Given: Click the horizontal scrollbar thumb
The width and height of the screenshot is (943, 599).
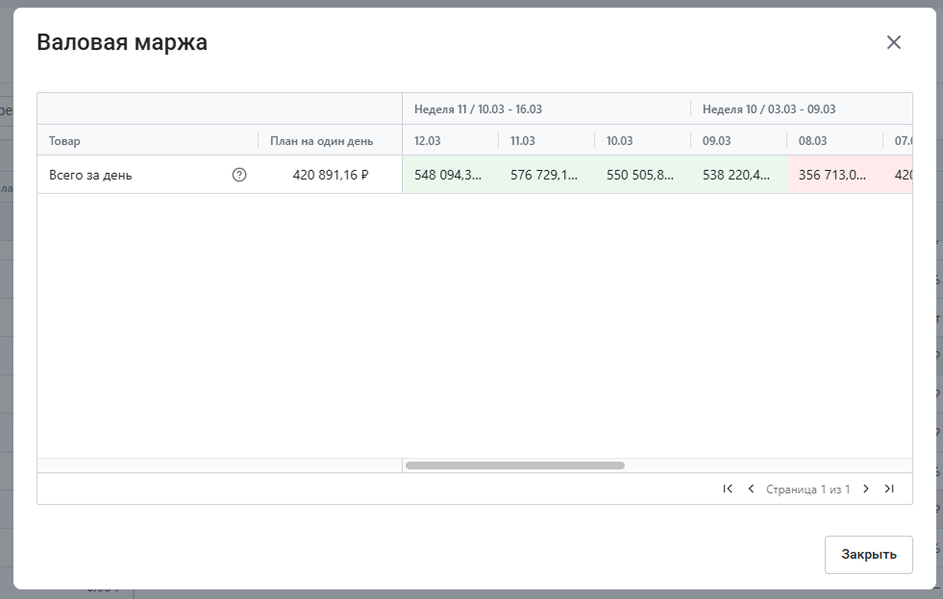Looking at the screenshot, I should coord(515,465).
